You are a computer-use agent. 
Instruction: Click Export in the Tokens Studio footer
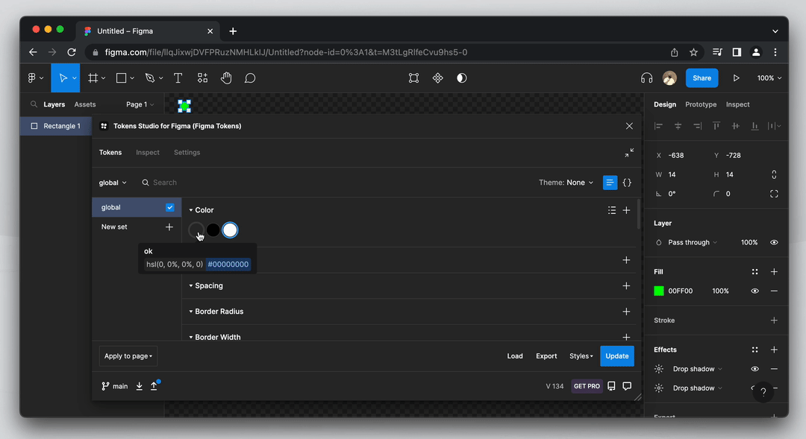tap(546, 356)
